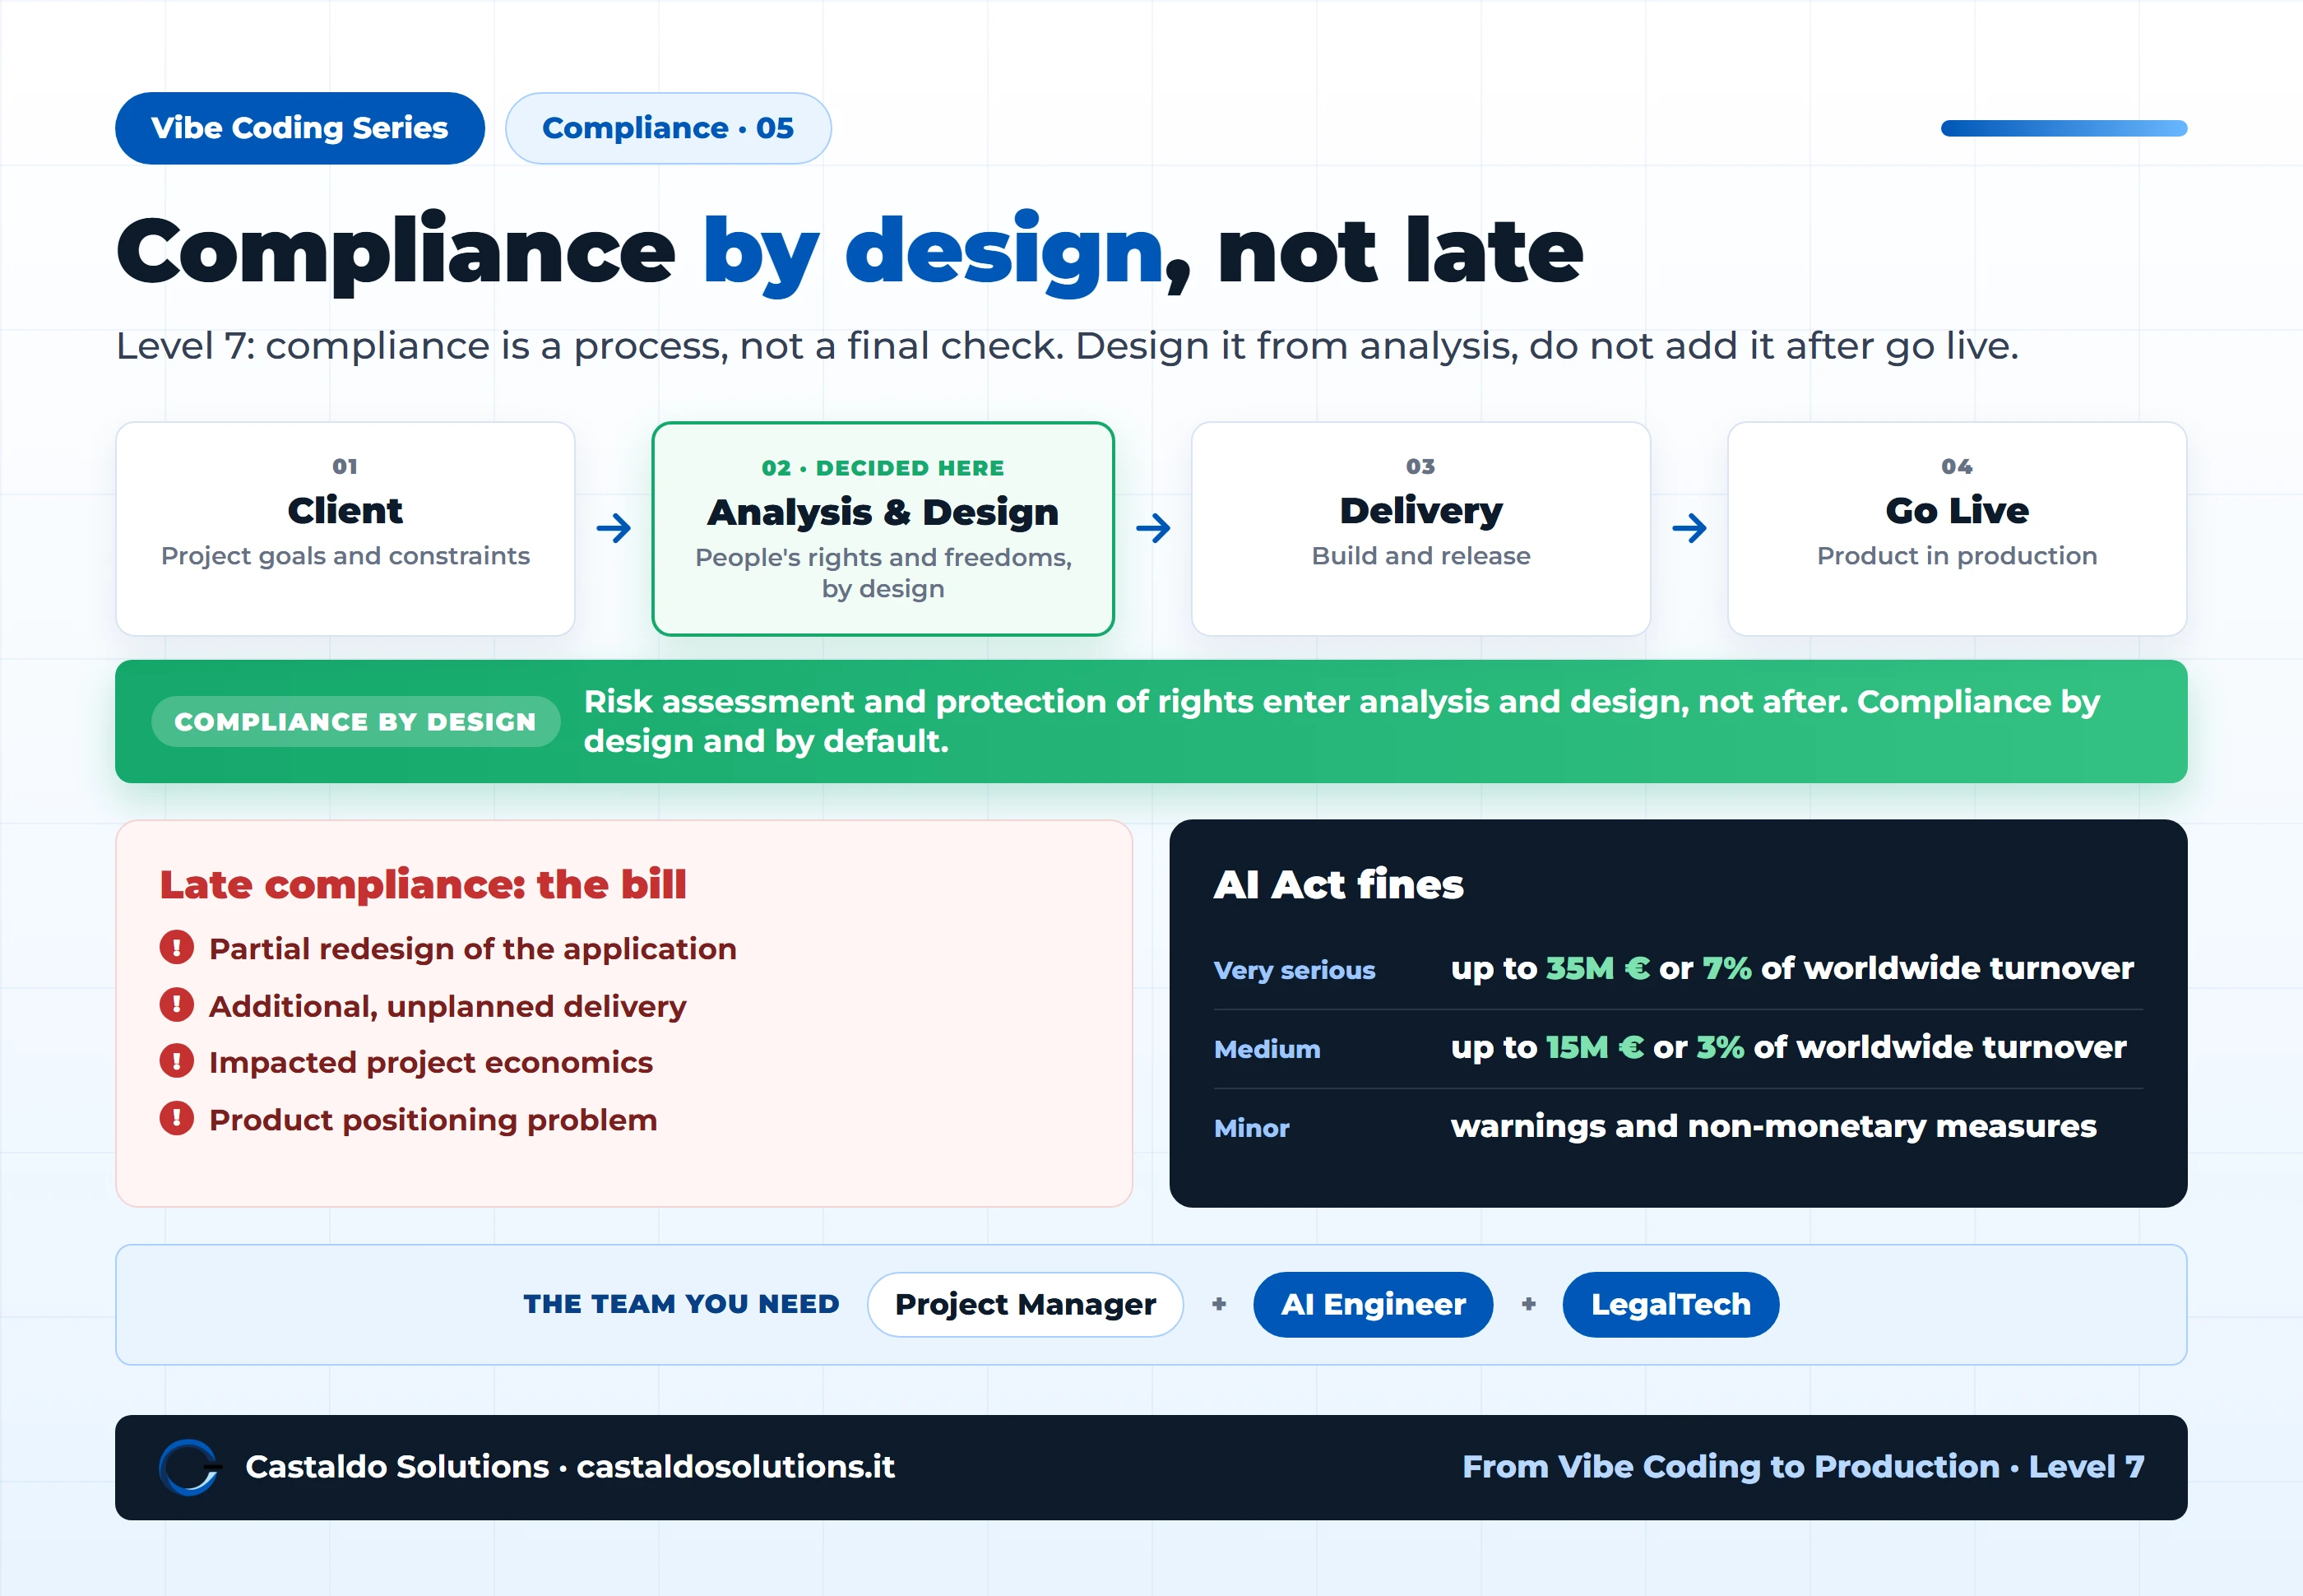Click 'Project goals and constraints' description
The height and width of the screenshot is (1596, 2303).
pos(345,556)
